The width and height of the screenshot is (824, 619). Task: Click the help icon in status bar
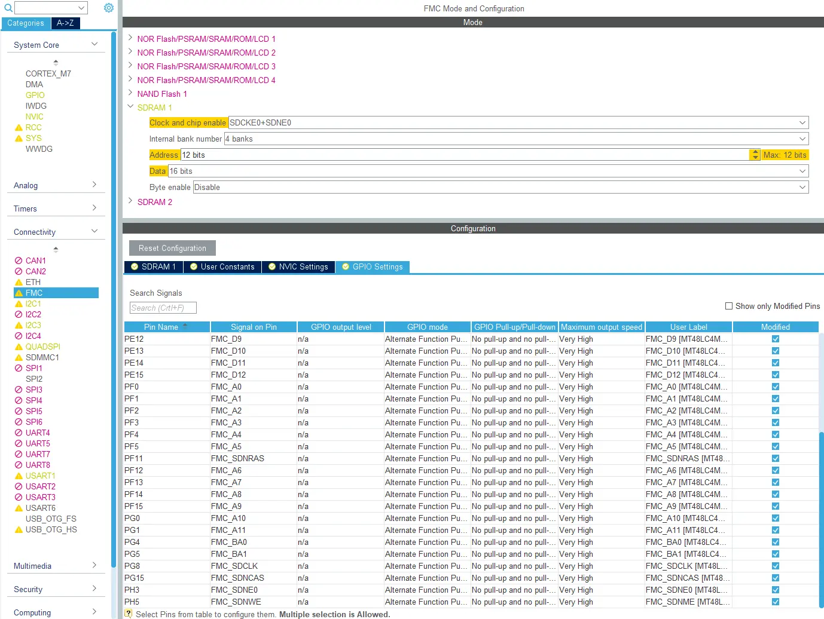click(x=128, y=613)
